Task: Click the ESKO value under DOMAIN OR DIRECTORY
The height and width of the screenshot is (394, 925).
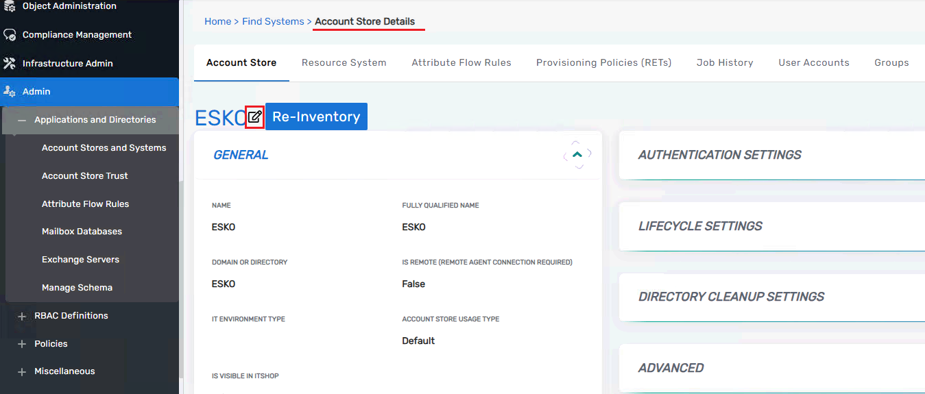Action: (224, 284)
